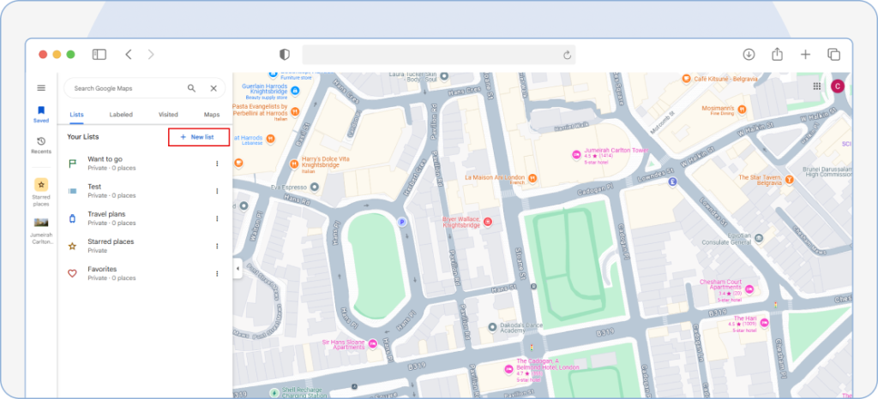Open more options for Starred places
Image resolution: width=878 pixels, height=399 pixels.
[217, 246]
